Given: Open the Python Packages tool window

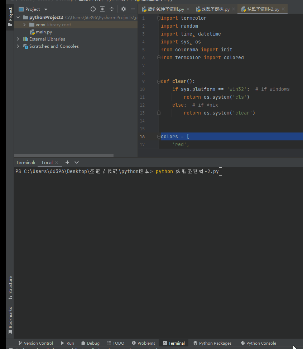Looking at the screenshot, I should 212,343.
